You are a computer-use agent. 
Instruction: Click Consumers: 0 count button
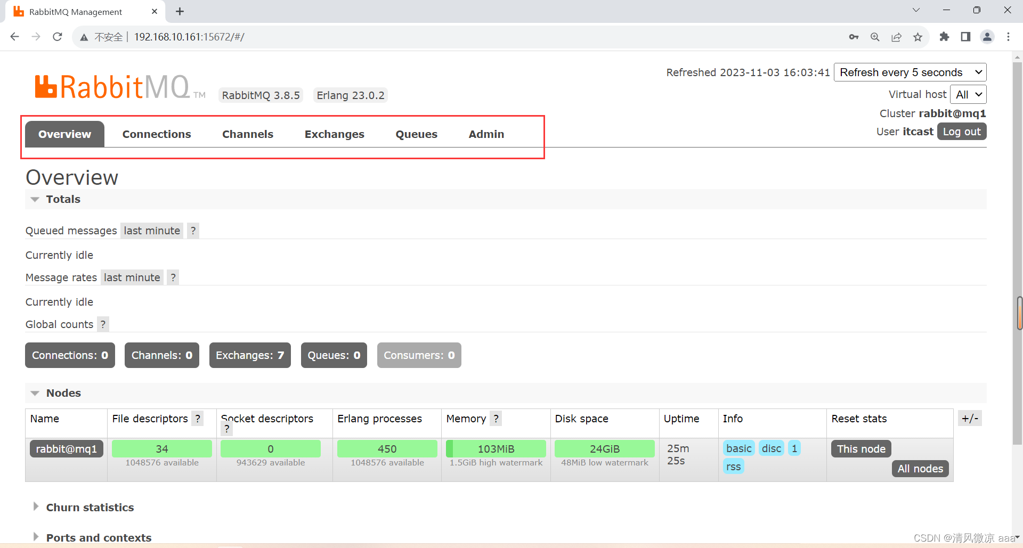[x=419, y=355]
